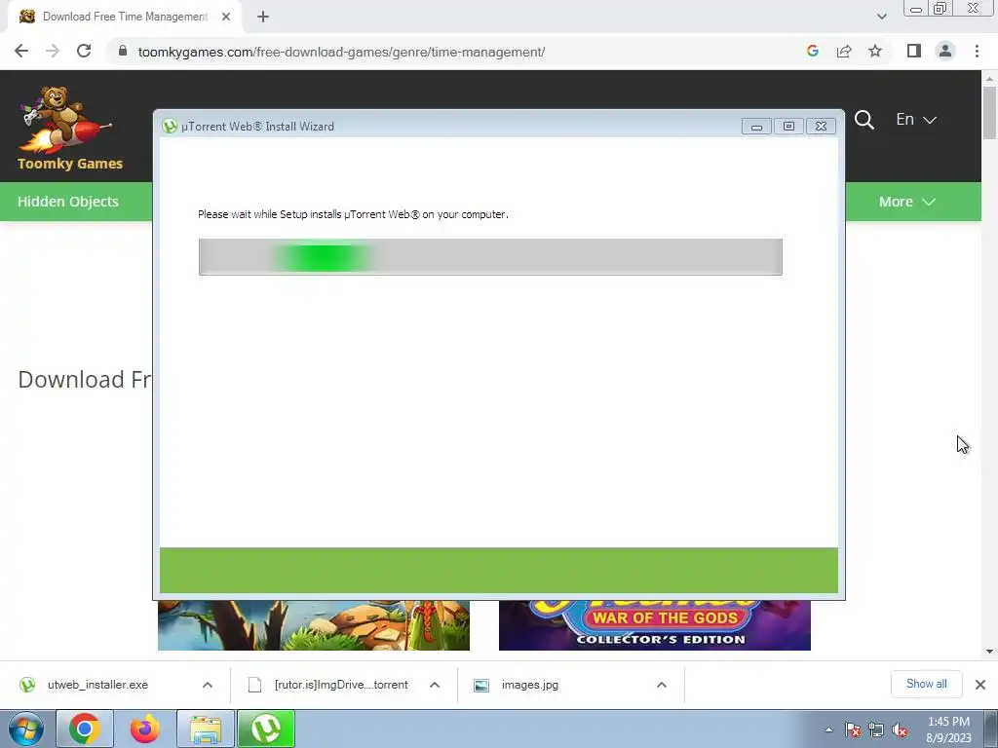The width and height of the screenshot is (998, 748).
Task: Open the rutor.is ImgDrive torrent download
Action: (x=341, y=685)
